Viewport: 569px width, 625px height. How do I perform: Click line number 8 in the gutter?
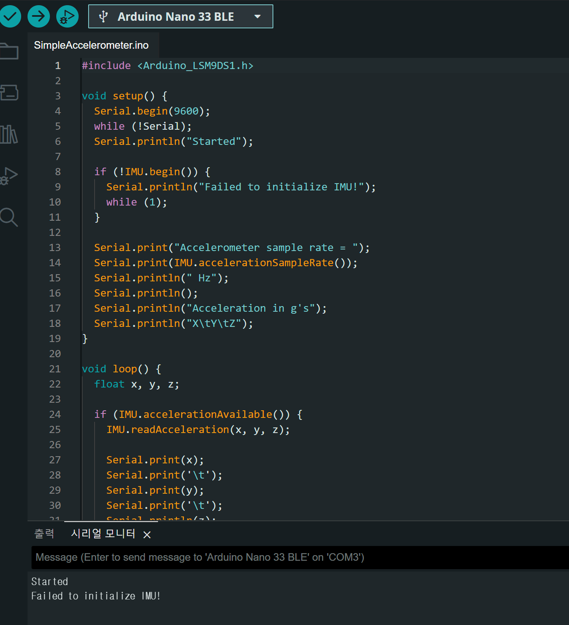pyautogui.click(x=58, y=172)
